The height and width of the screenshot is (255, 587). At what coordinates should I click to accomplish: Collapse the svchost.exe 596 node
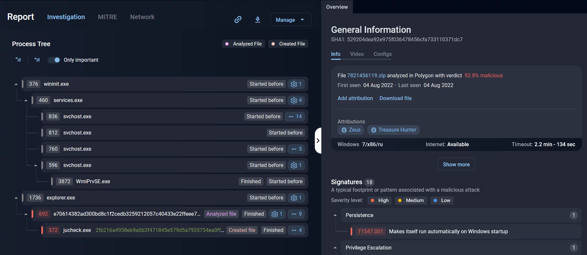click(x=35, y=165)
